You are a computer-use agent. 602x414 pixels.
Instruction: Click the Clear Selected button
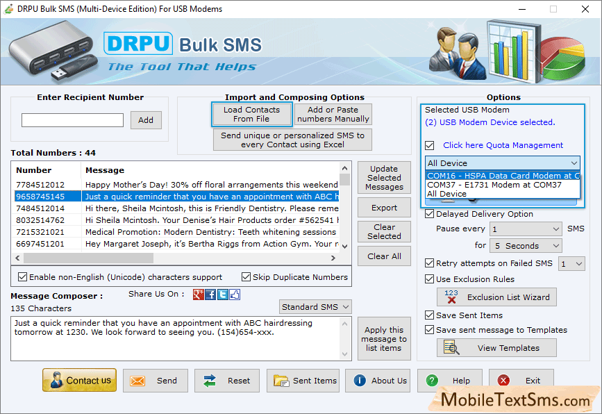coord(384,231)
